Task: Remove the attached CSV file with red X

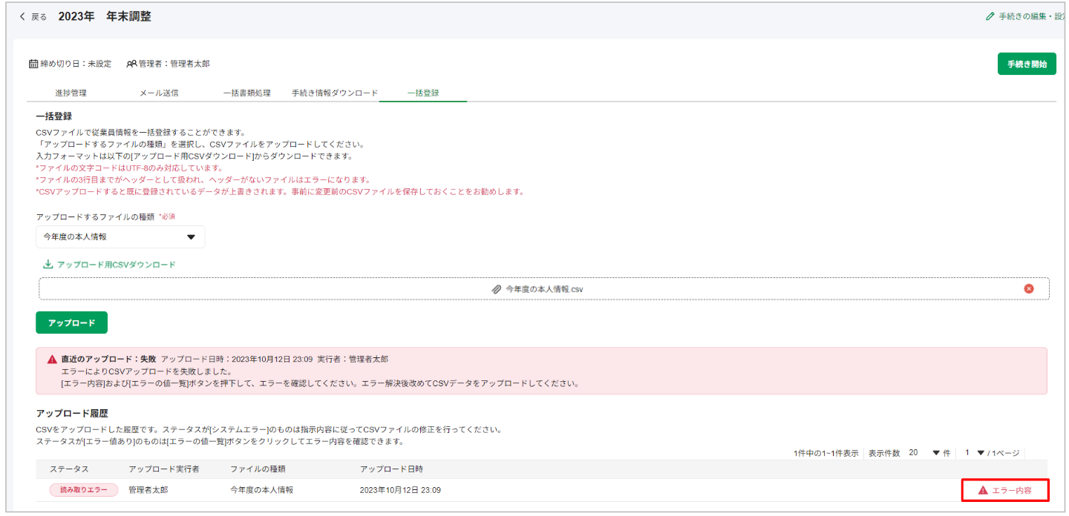Action: point(1028,288)
